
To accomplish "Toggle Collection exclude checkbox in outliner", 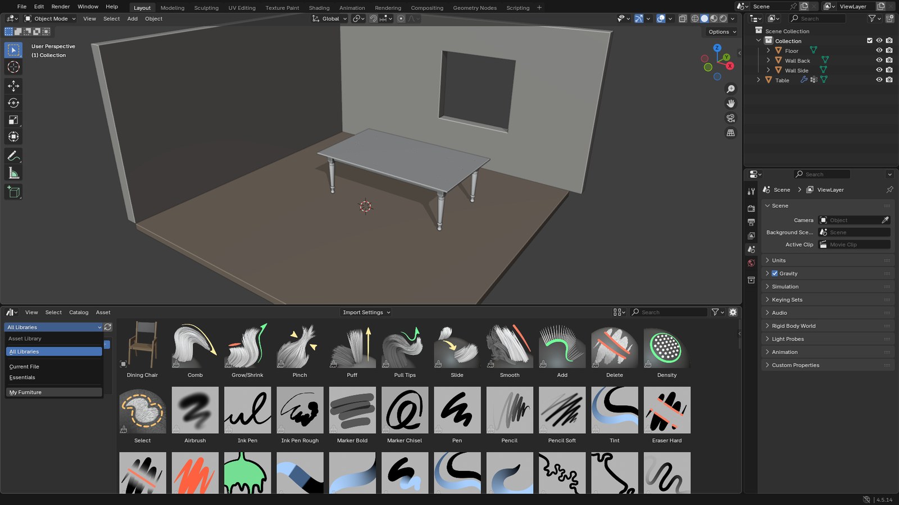I will tap(870, 40).
